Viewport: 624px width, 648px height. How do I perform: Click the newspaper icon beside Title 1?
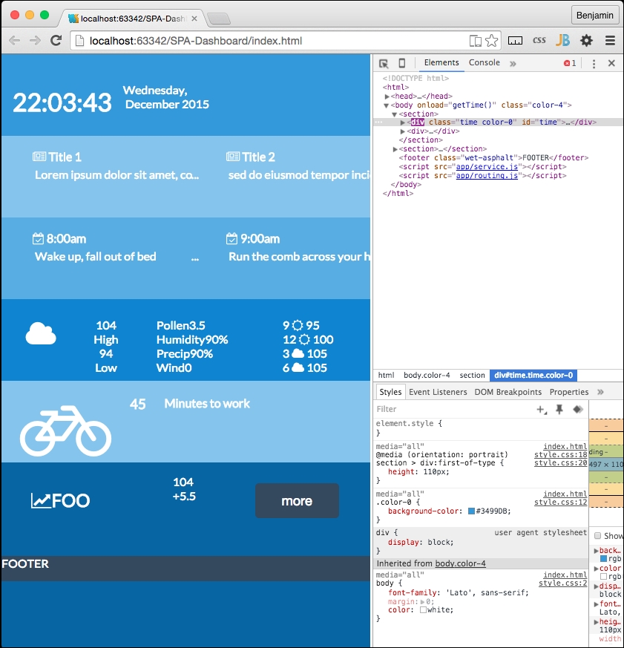click(x=39, y=157)
